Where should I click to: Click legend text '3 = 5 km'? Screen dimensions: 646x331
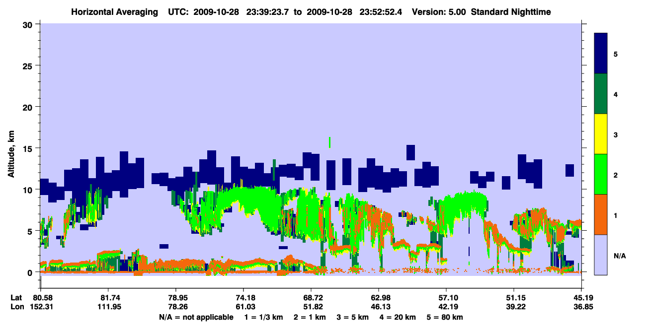click(x=353, y=317)
